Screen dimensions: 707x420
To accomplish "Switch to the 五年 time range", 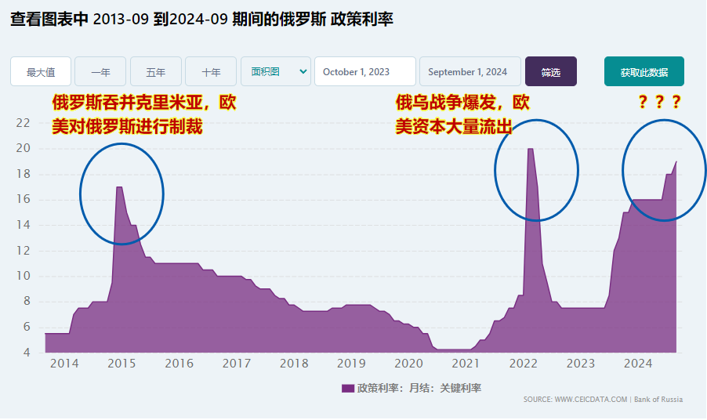I will pyautogui.click(x=156, y=72).
